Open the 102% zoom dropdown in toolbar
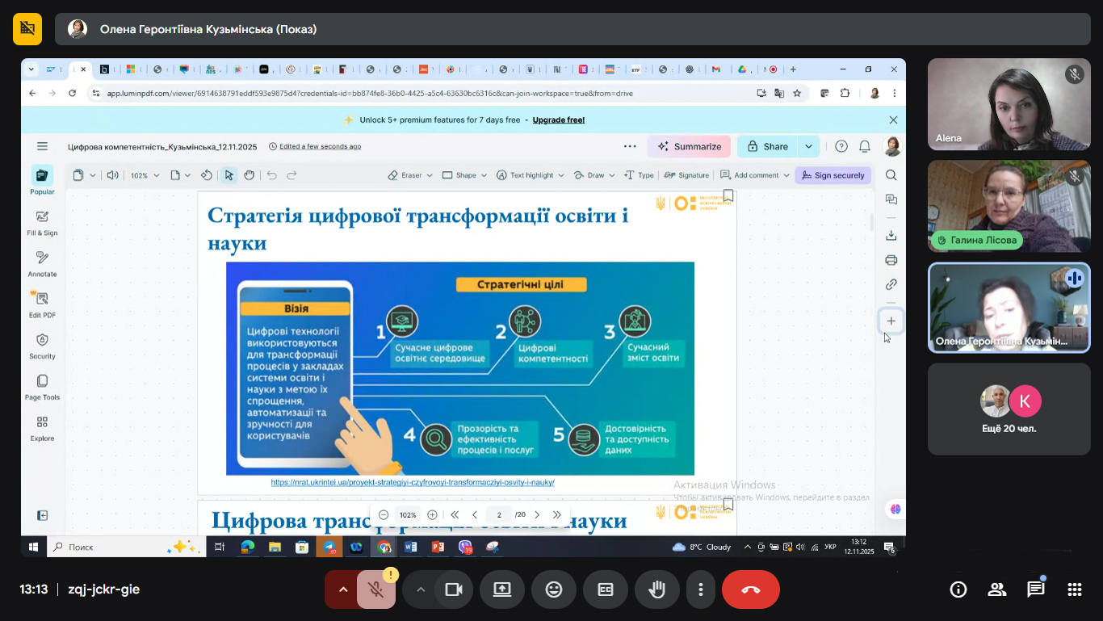The height and width of the screenshot is (621, 1103). coord(145,175)
